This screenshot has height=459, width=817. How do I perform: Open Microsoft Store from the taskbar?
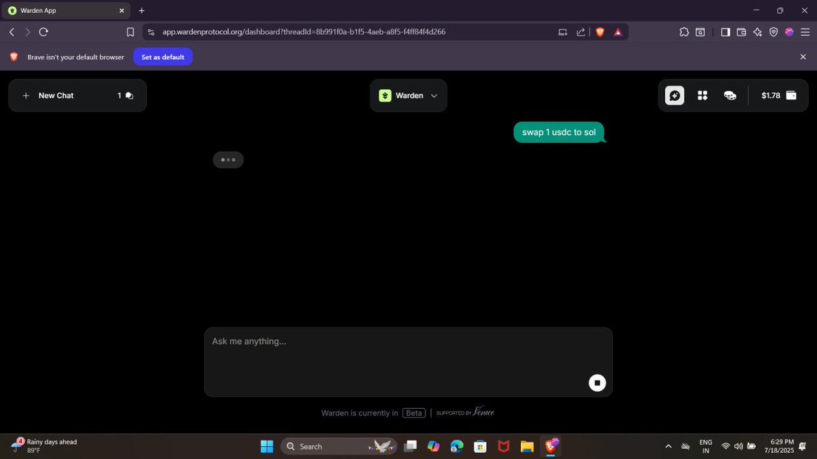480,447
